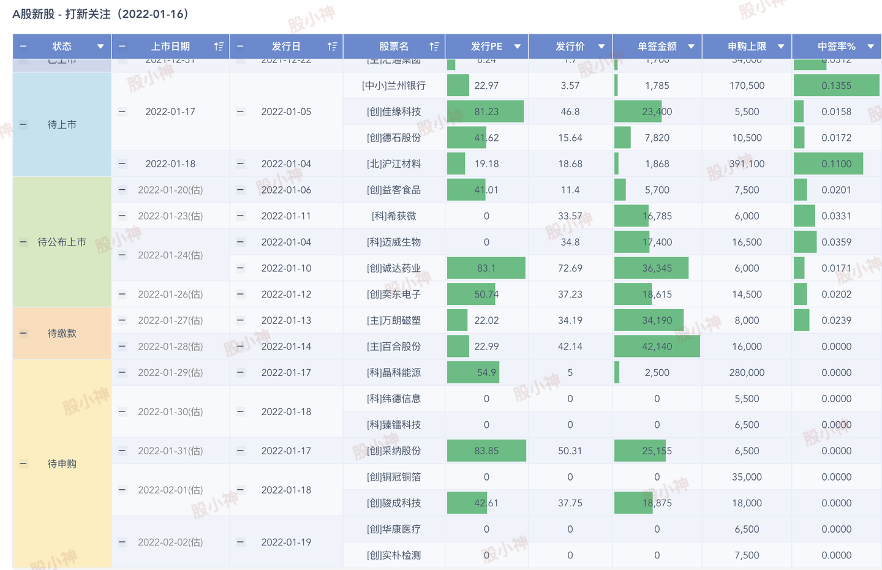882x570 pixels.
Task: Collapse the 2022-01-11 issue date row
Action: click(x=240, y=216)
